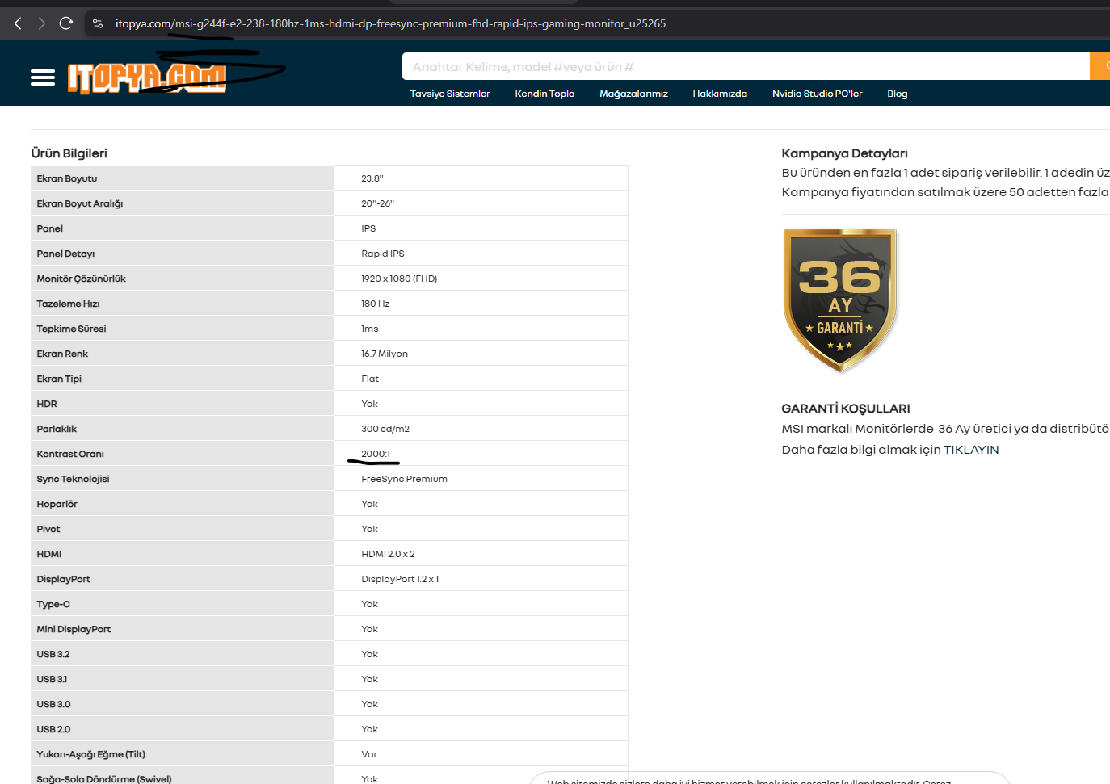Select the 1ms response time value
This screenshot has height=784, width=1110.
tap(370, 329)
